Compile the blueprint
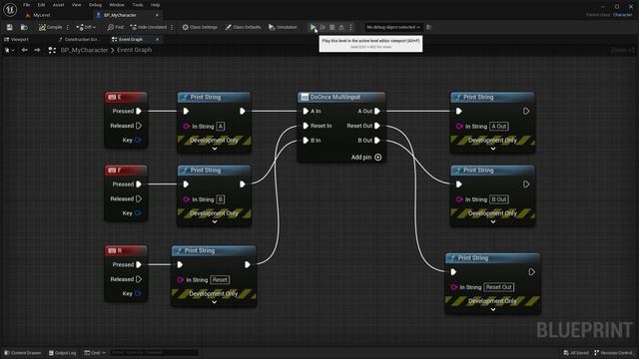The width and height of the screenshot is (639, 359). (x=51, y=27)
